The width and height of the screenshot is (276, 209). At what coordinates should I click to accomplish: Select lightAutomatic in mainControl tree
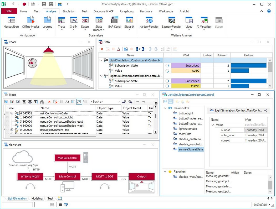pos(188,129)
